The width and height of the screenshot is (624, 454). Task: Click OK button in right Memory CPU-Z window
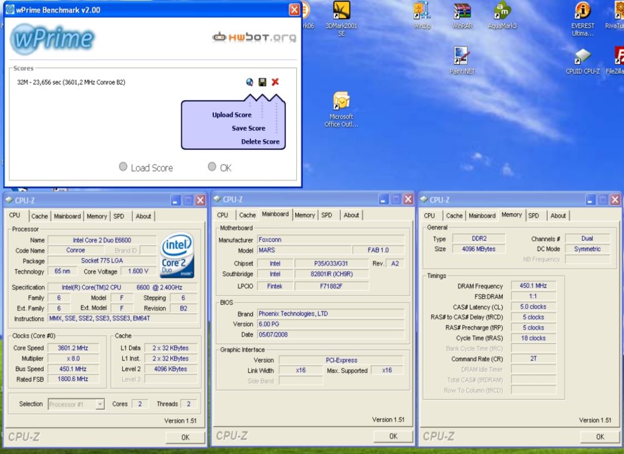(x=600, y=437)
